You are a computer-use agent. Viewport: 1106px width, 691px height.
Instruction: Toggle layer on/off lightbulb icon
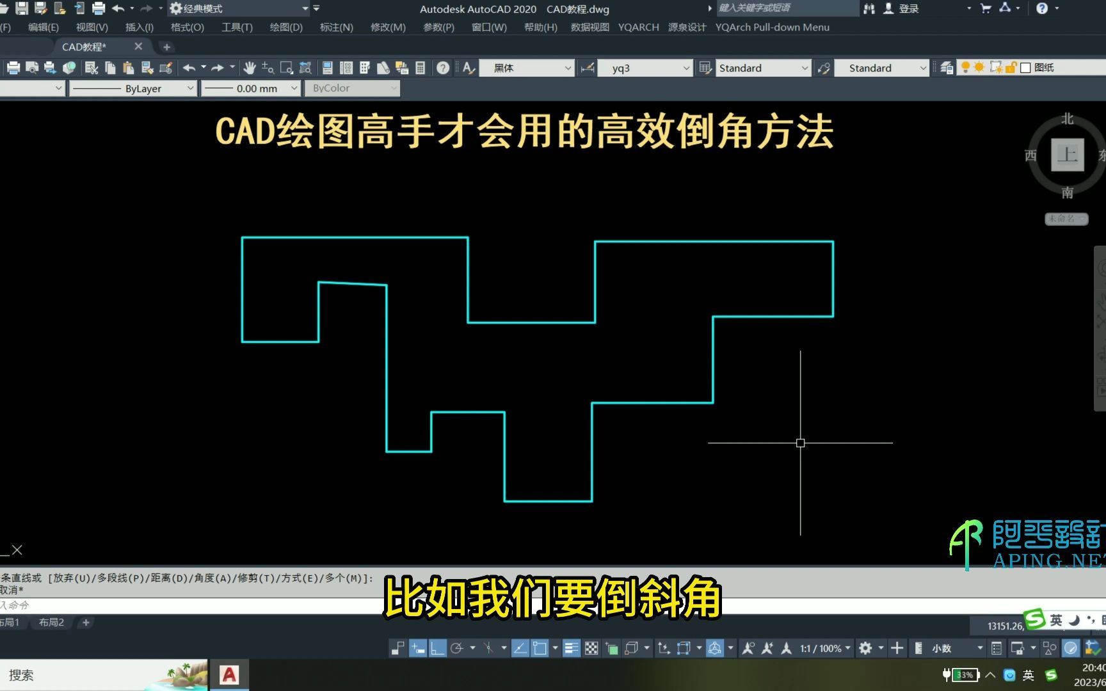(965, 67)
